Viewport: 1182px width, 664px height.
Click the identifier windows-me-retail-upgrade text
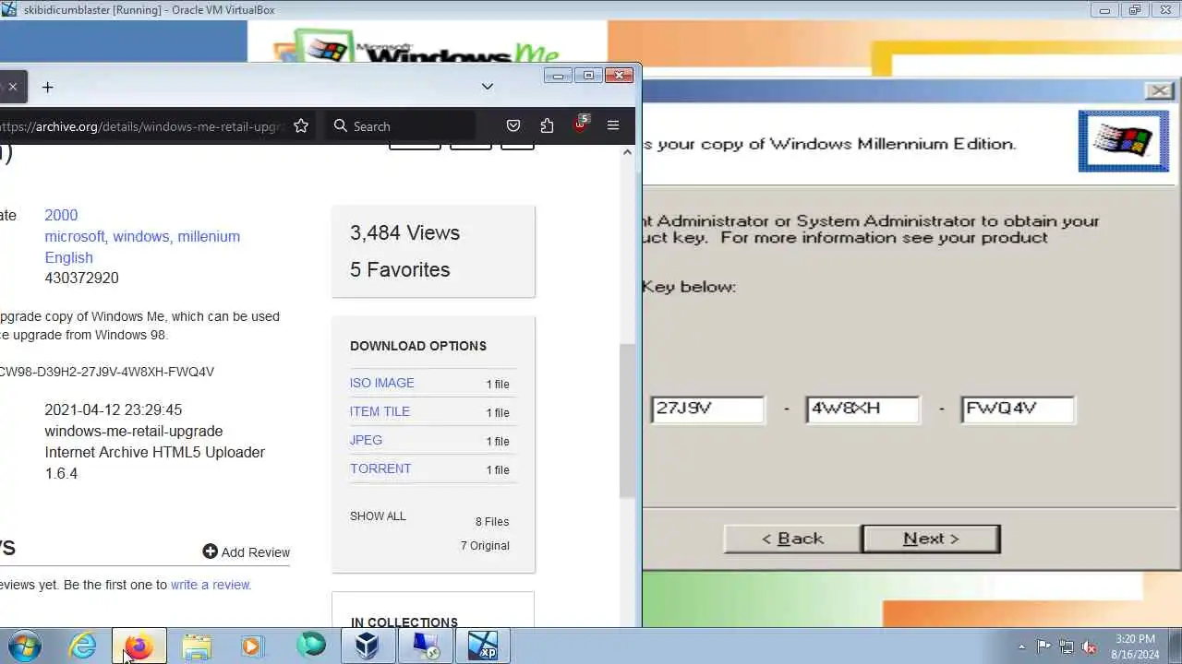[x=134, y=431]
